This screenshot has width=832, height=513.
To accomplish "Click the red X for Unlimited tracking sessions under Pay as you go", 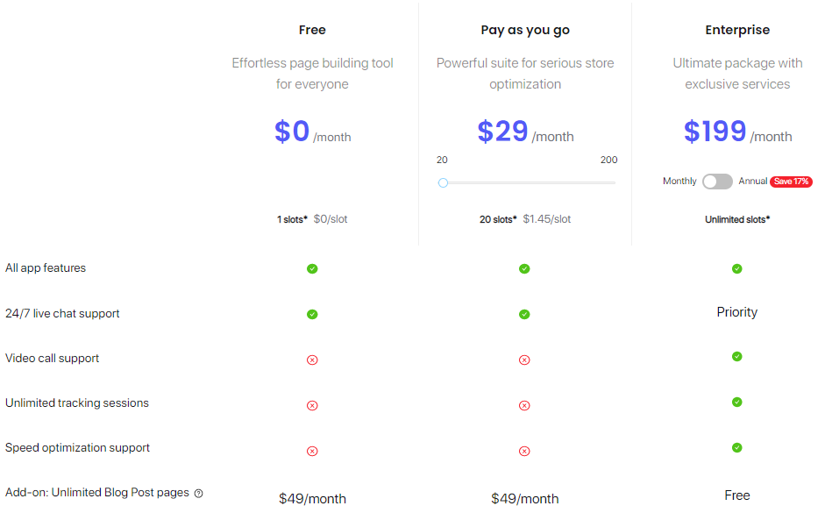I will 524,406.
